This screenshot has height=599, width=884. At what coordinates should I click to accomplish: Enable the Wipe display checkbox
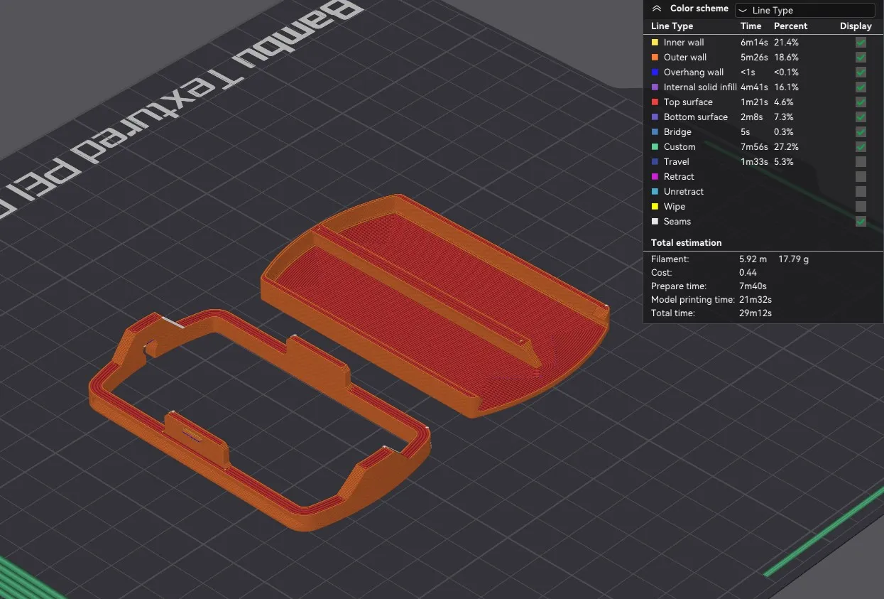(x=861, y=207)
